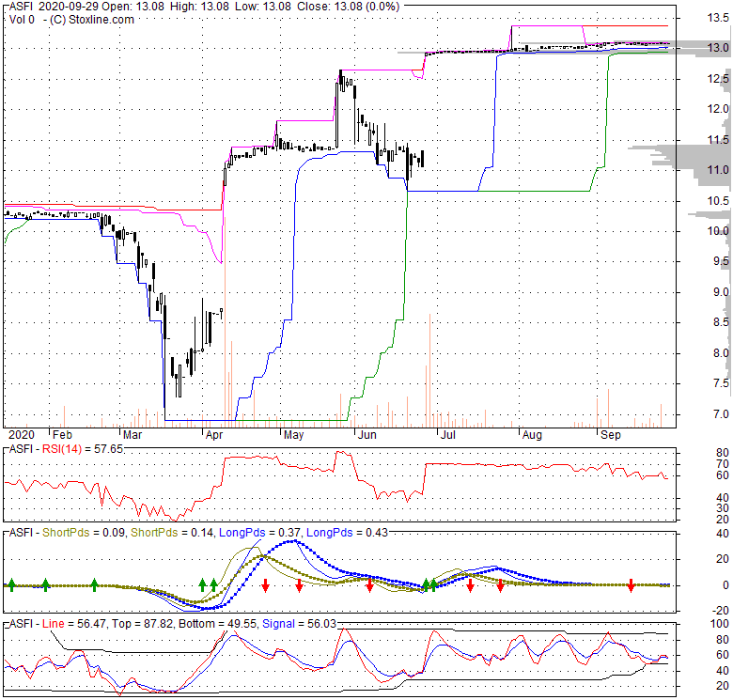This screenshot has height=700, width=733.
Task: Click the 'LongPds = 0.37' label
Action: click(259, 533)
